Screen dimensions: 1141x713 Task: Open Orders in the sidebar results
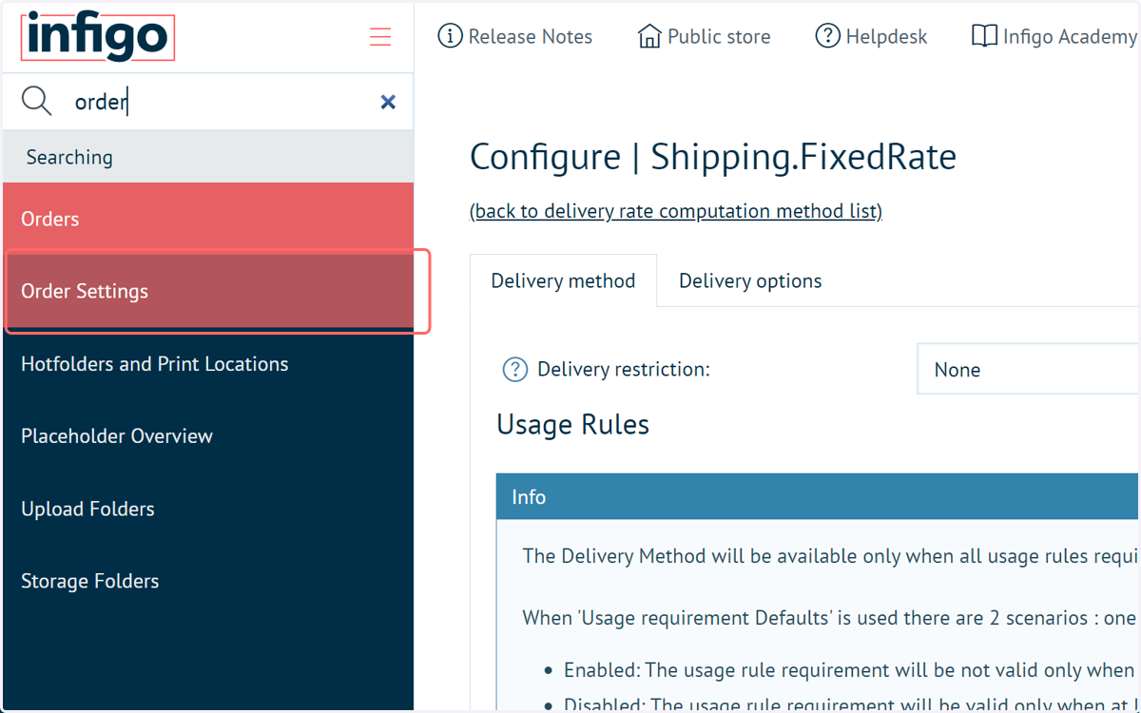208,219
